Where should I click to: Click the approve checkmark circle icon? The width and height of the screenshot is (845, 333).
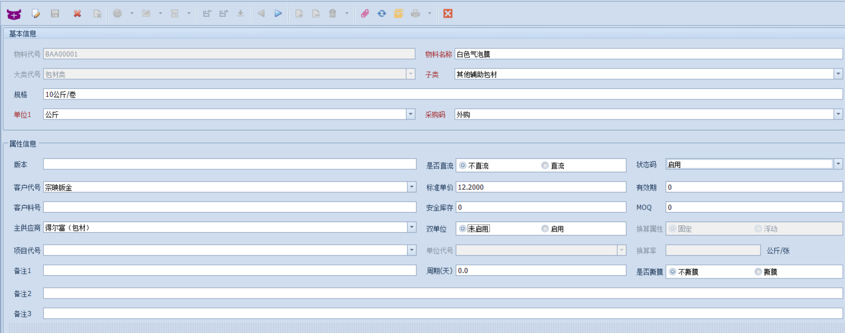(x=117, y=13)
